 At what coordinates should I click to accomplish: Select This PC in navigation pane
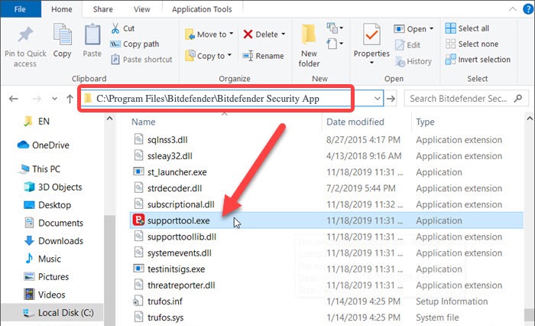[x=41, y=169]
